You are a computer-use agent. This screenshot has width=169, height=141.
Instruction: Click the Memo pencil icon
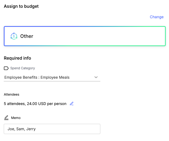click(x=6, y=118)
